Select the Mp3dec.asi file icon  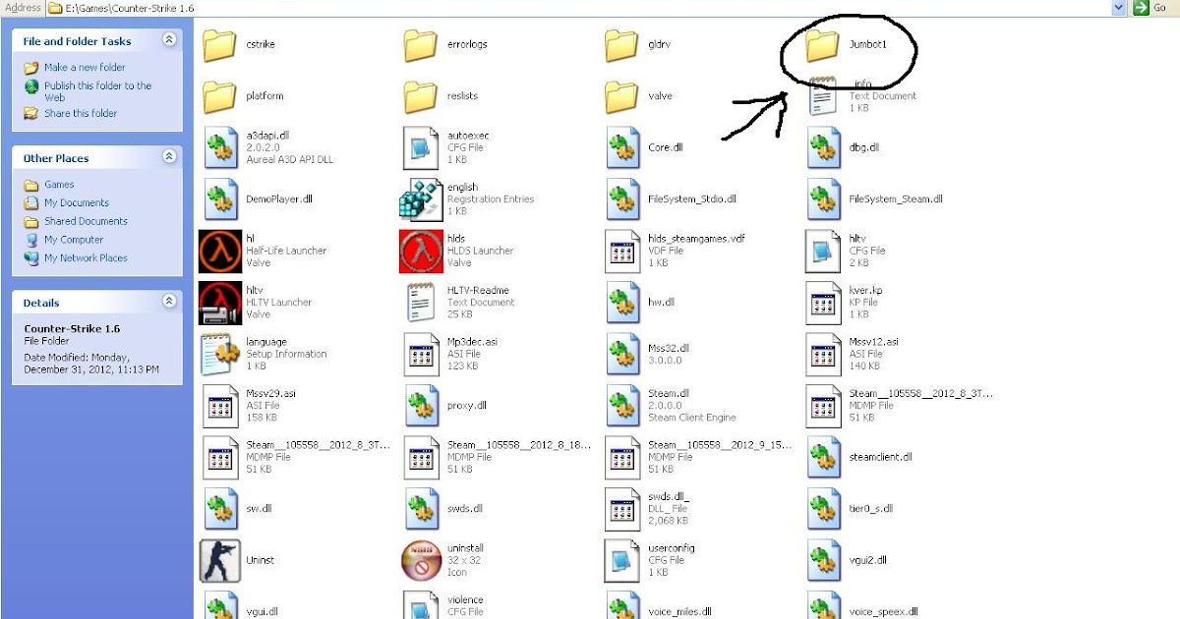pyautogui.click(x=421, y=354)
